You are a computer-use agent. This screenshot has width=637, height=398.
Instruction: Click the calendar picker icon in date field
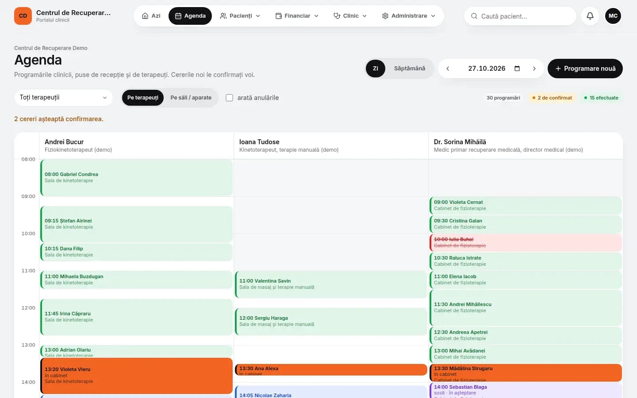pos(517,69)
